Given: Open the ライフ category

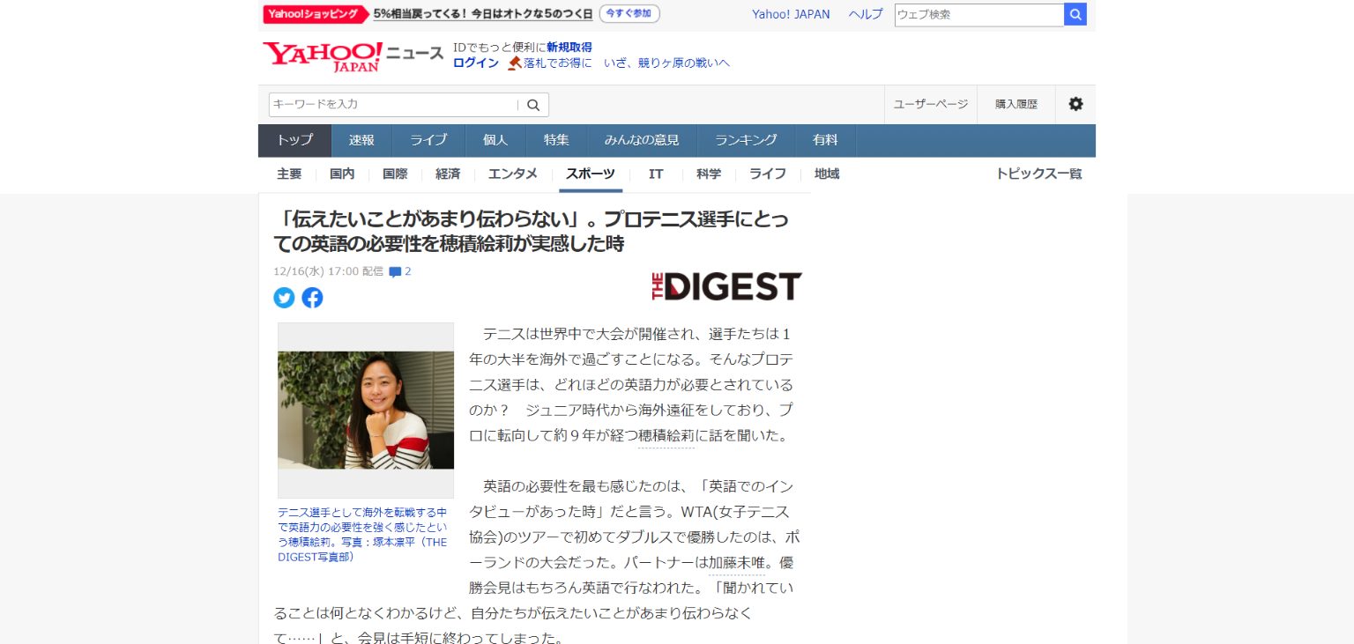Looking at the screenshot, I should point(768,174).
